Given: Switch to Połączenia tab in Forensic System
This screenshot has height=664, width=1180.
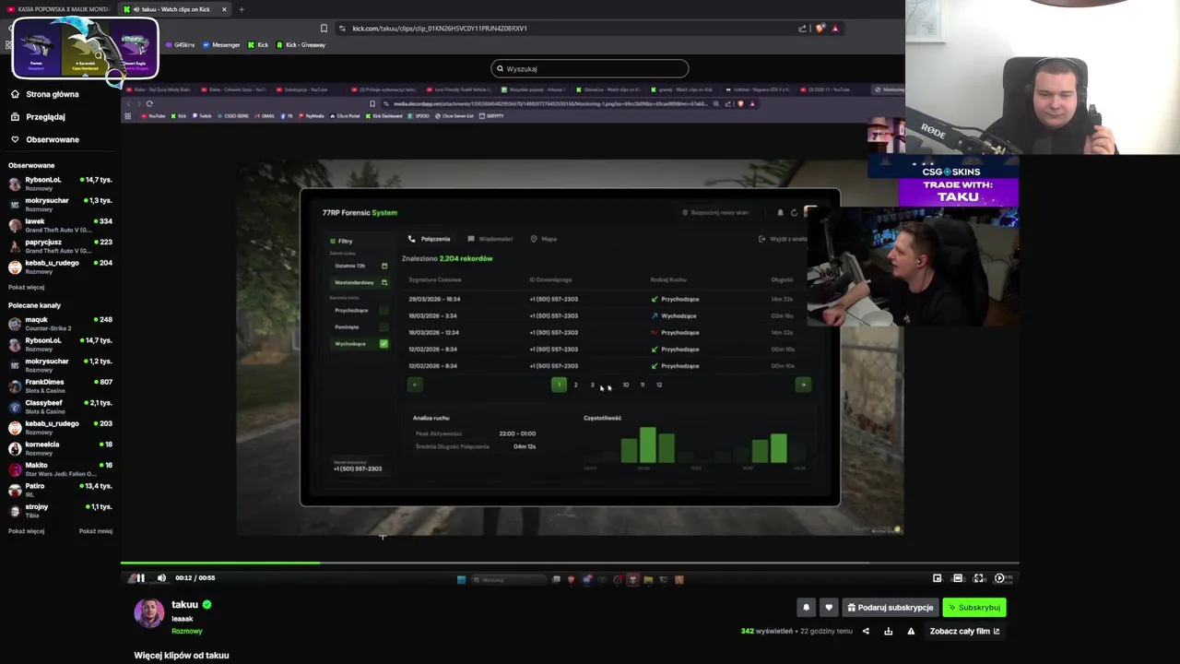Looking at the screenshot, I should (430, 239).
